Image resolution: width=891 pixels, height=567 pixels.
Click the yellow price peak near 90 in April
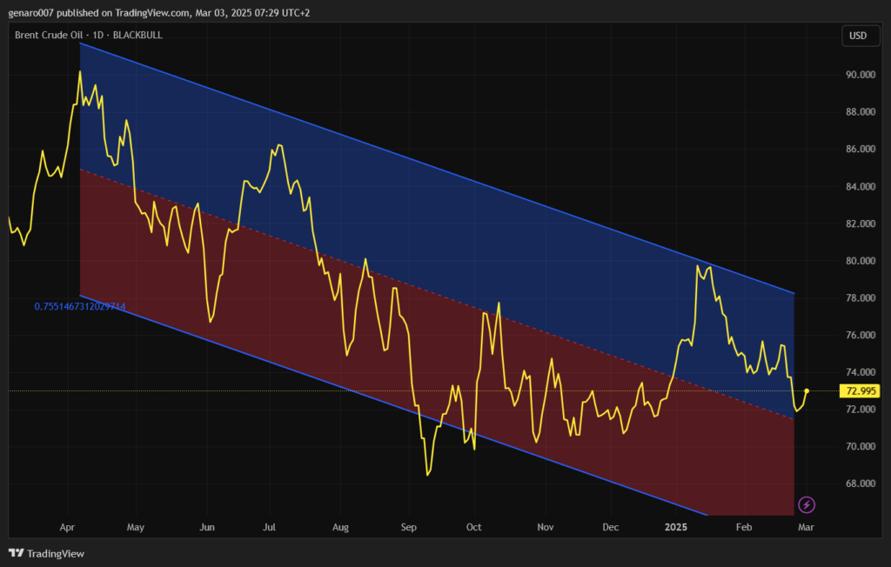80,72
